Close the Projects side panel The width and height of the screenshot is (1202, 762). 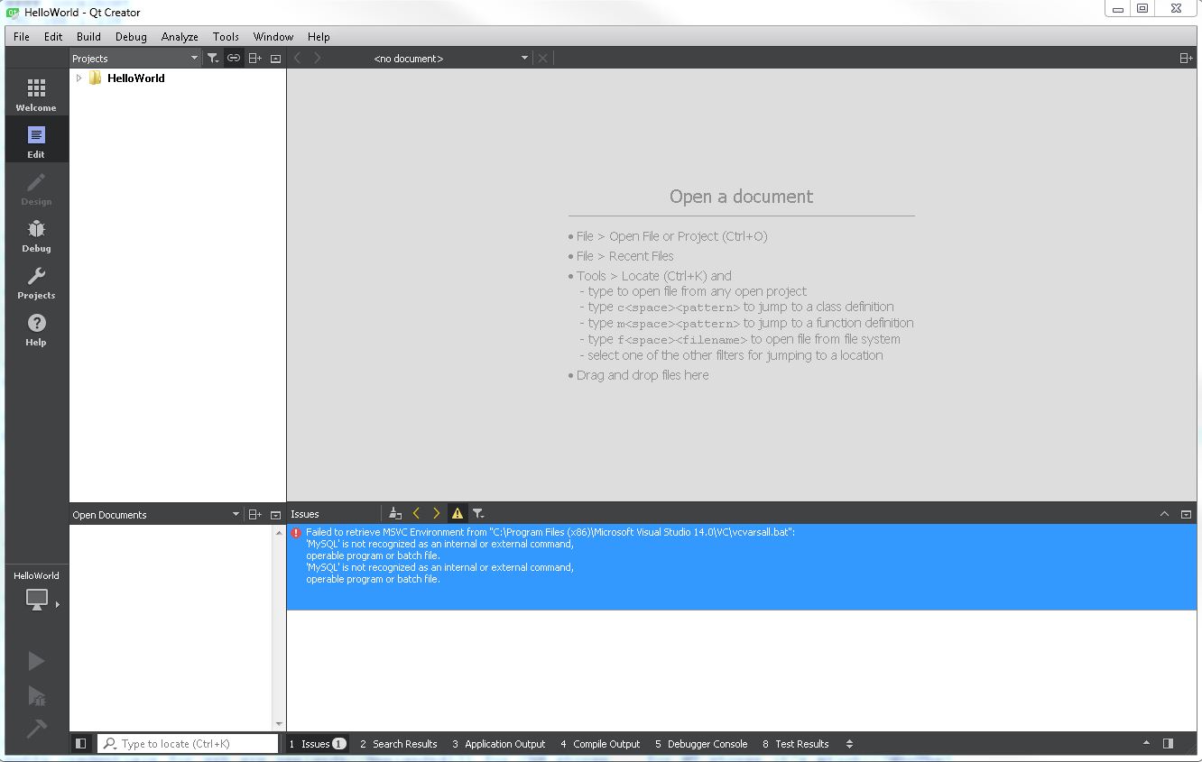(x=275, y=59)
